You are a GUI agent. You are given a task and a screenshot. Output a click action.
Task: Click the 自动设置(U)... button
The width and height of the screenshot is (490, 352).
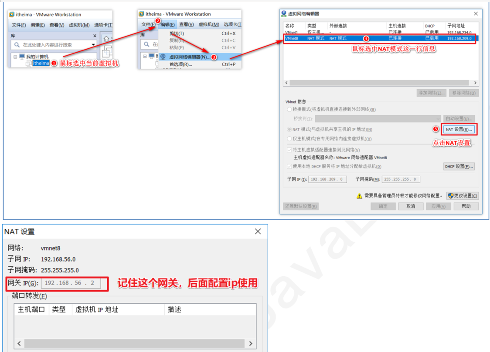coord(459,119)
